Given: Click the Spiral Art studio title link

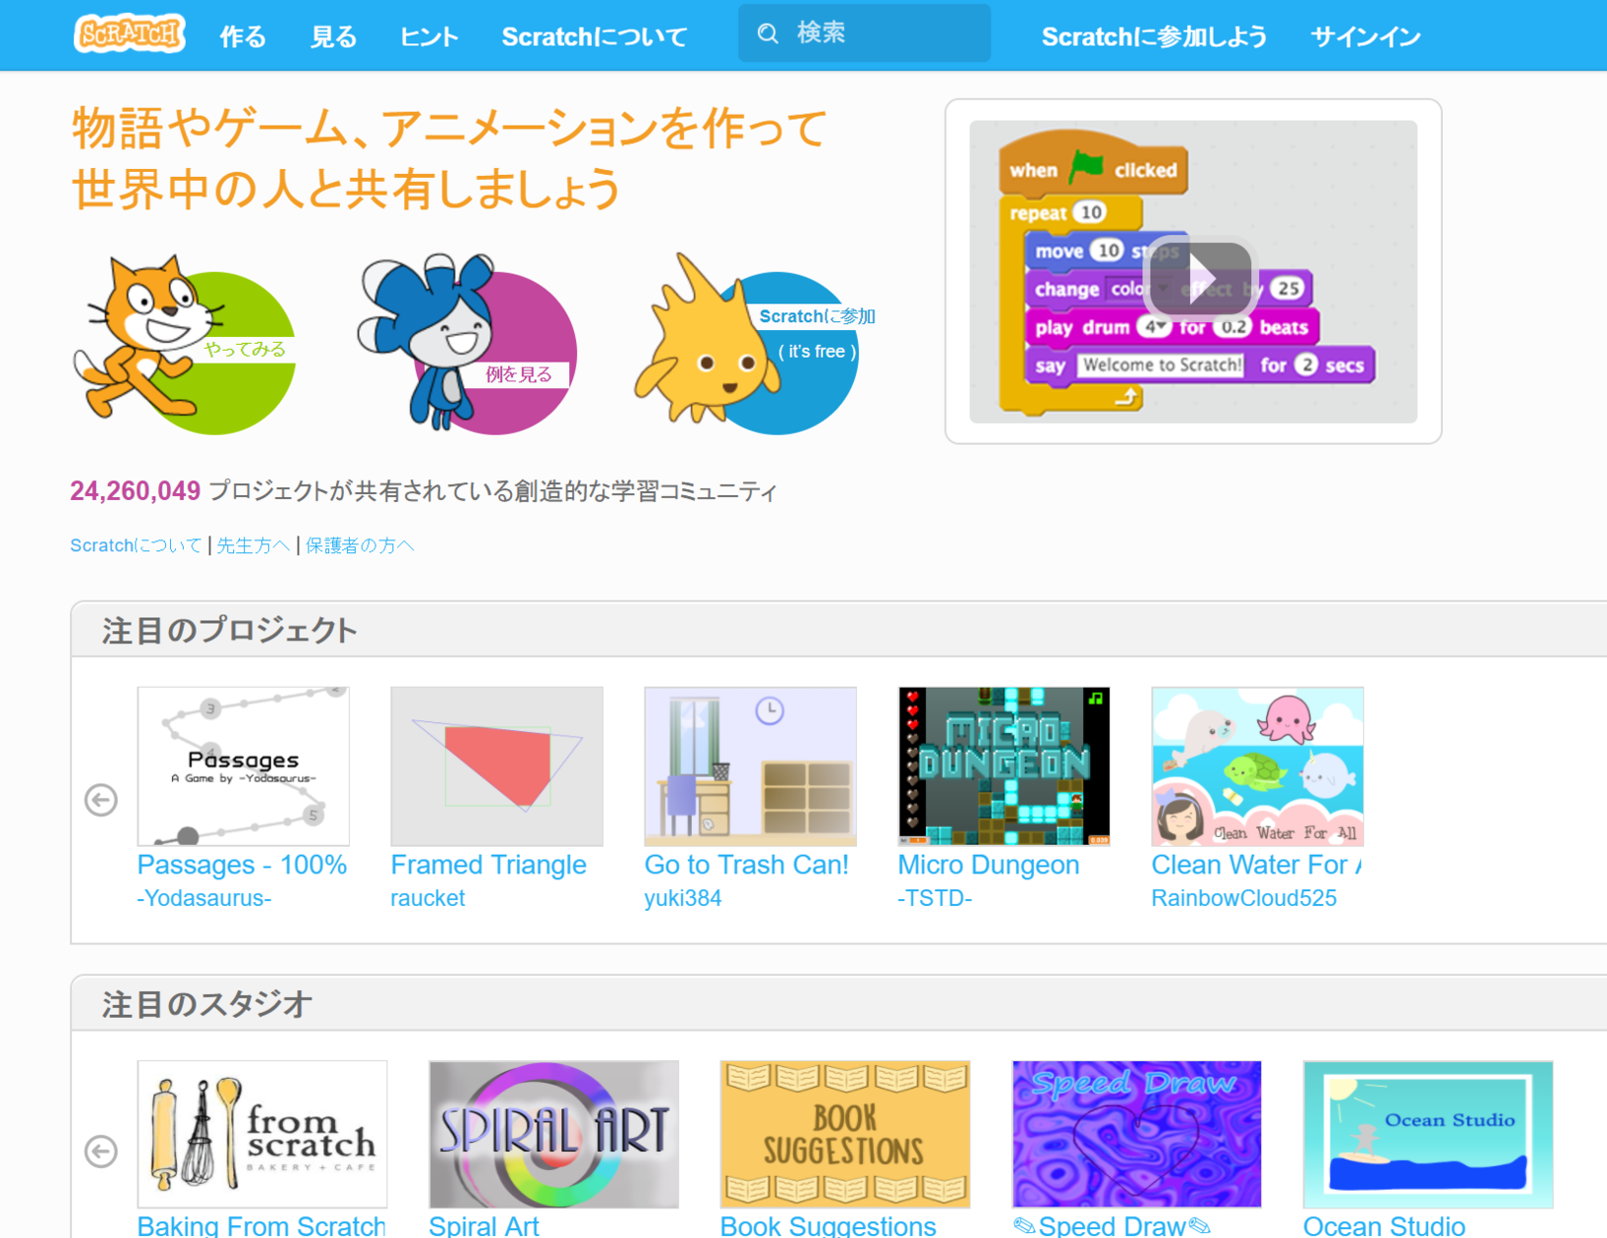Looking at the screenshot, I should (x=484, y=1225).
